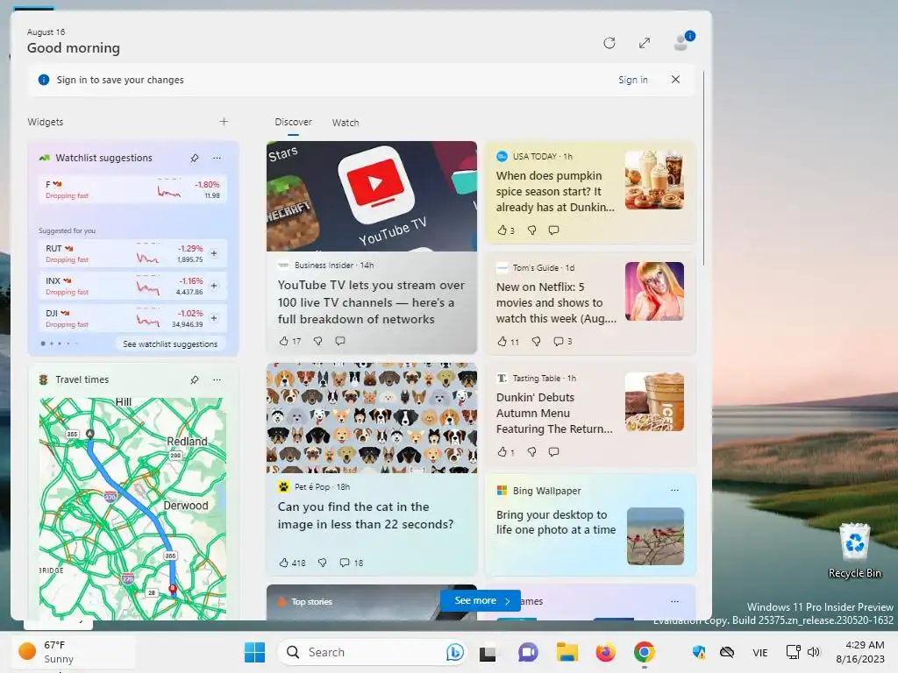Image resolution: width=898 pixels, height=673 pixels.
Task: Switch to the Watch tab
Action: pos(346,123)
